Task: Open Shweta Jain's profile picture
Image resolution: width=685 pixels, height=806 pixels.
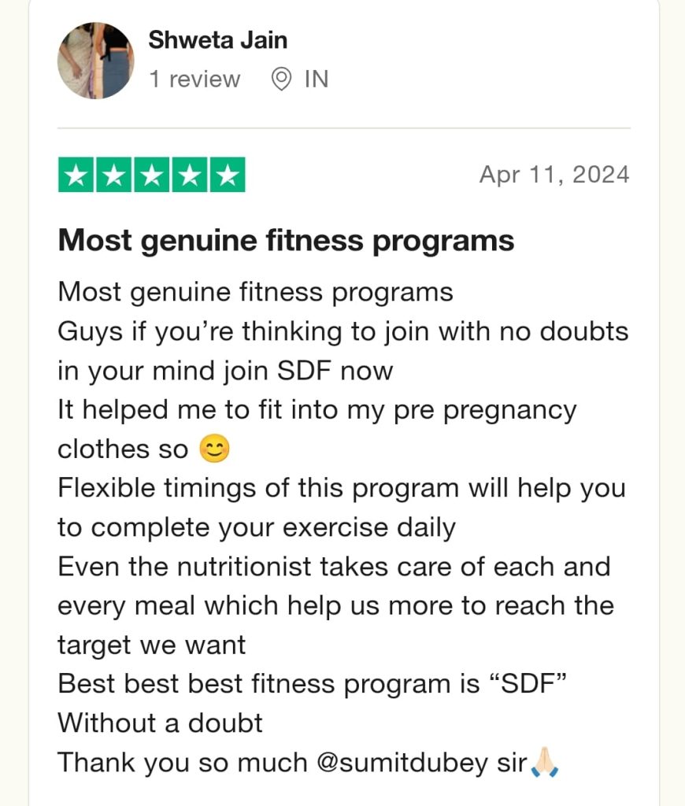Action: [95, 61]
